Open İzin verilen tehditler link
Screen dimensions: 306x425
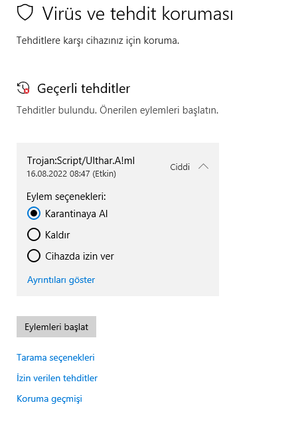point(57,378)
